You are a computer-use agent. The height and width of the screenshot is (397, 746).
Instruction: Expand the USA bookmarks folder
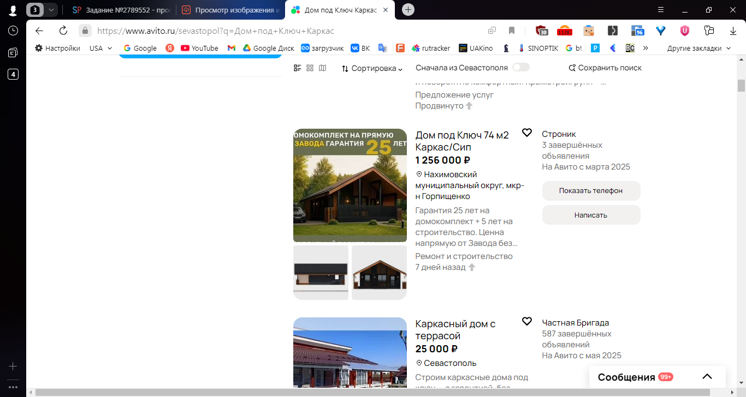coord(100,48)
